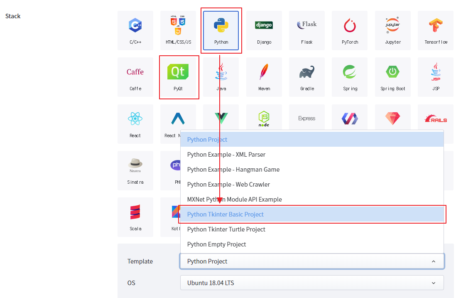Choose the HTML/CSS/JS stack
Image resolution: width=456 pixels, height=298 pixels.
pyautogui.click(x=178, y=31)
